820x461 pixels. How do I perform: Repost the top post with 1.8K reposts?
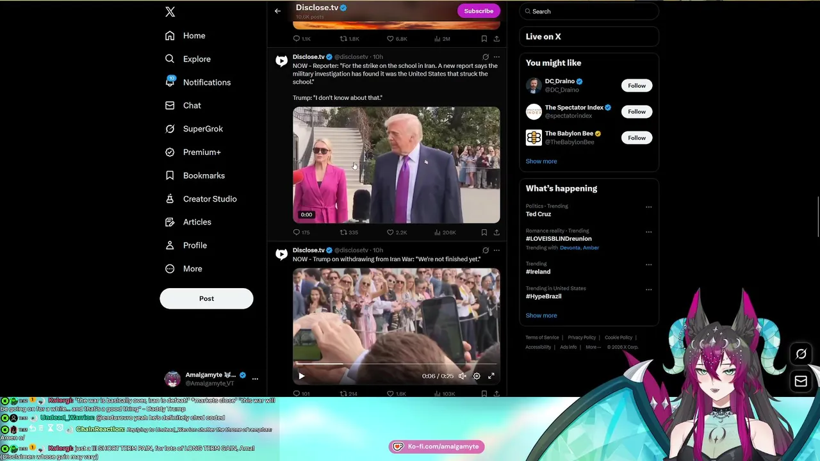point(349,39)
